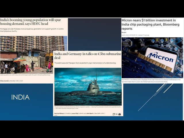Click the Micron article date line
Viewport: 184px width, 138px height.
(135, 35)
